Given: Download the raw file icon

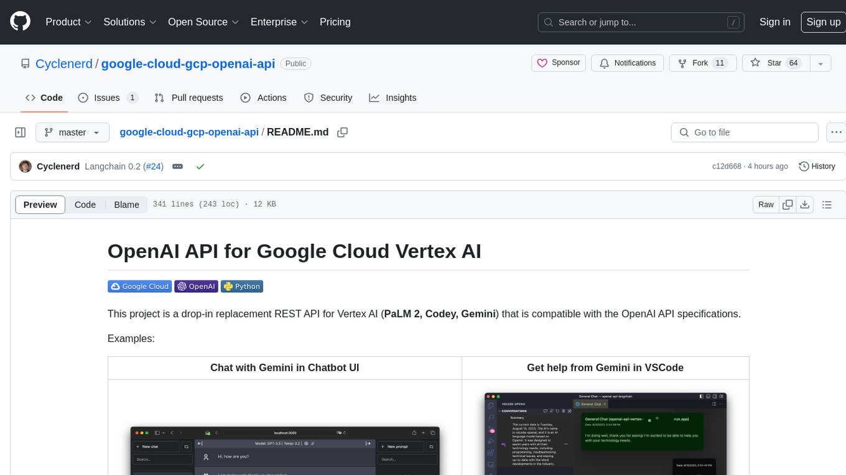Looking at the screenshot, I should [x=804, y=205].
